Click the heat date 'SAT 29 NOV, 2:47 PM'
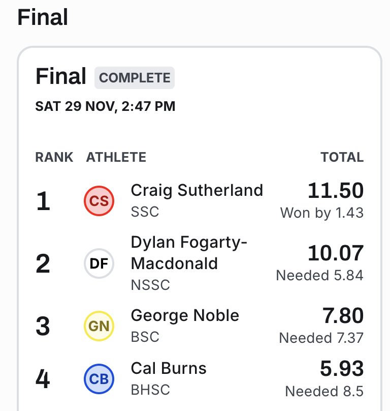 pyautogui.click(x=105, y=106)
